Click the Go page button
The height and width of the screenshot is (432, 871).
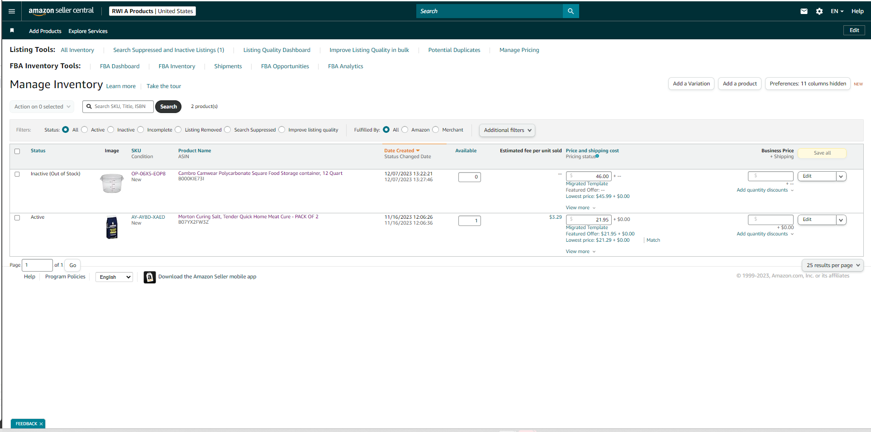pos(73,265)
